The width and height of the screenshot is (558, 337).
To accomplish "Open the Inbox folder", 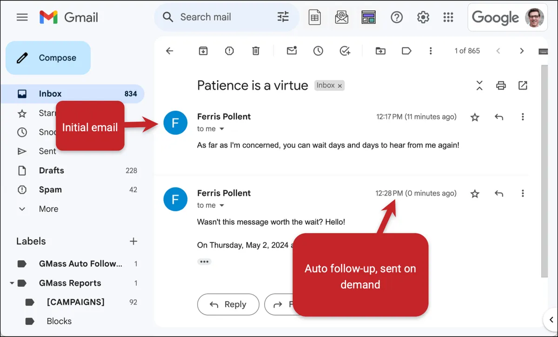I will (73, 94).
